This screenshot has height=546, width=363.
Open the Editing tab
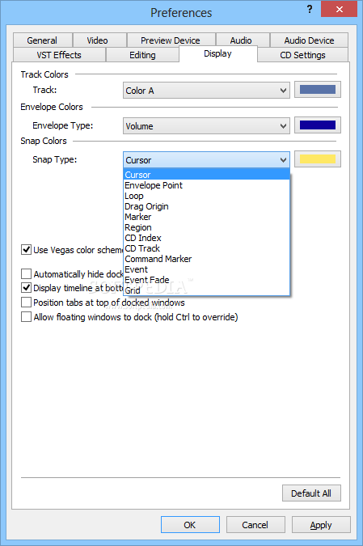point(142,55)
